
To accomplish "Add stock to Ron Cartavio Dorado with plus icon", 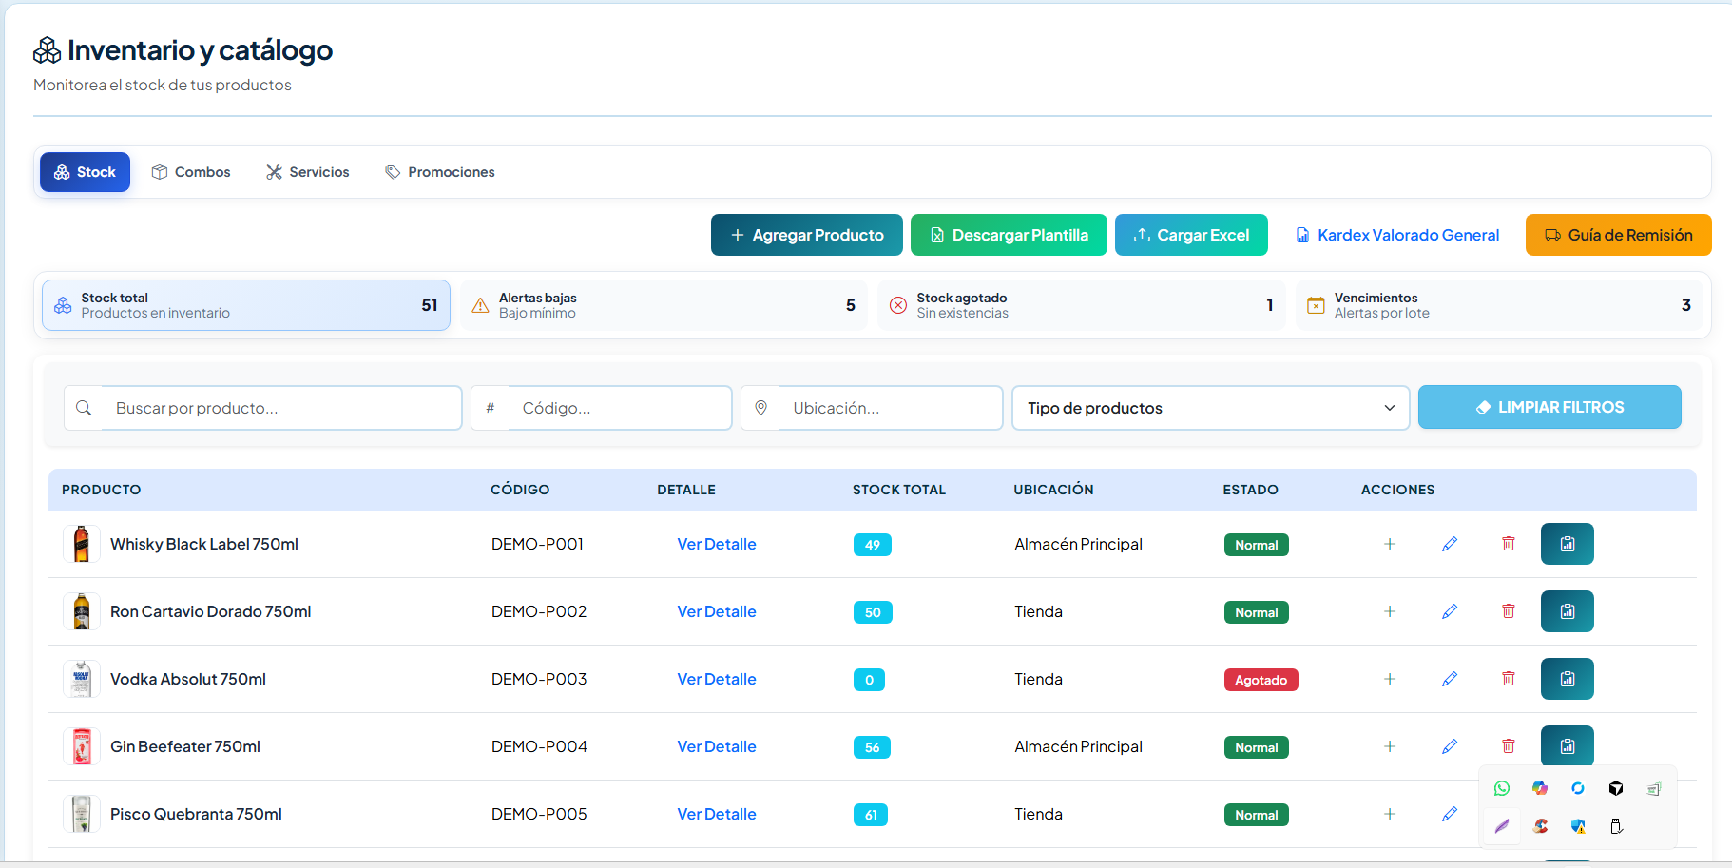I will tap(1390, 611).
